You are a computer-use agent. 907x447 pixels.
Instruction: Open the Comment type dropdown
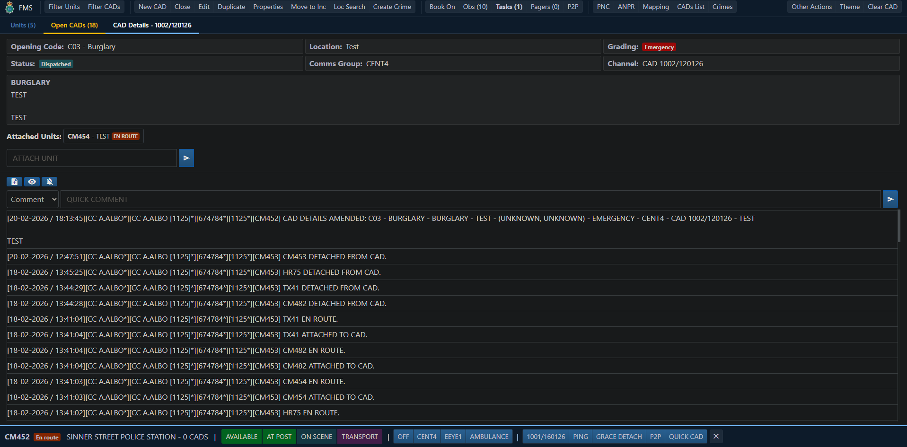pyautogui.click(x=33, y=199)
